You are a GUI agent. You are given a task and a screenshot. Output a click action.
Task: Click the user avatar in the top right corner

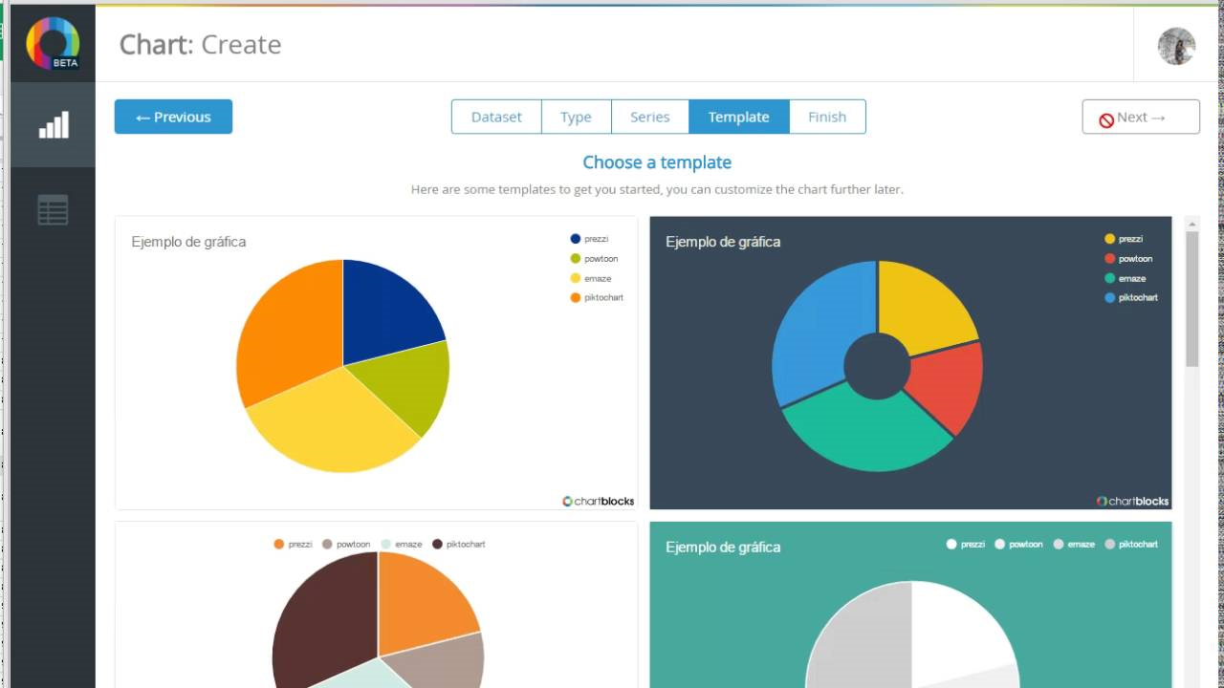1176,46
